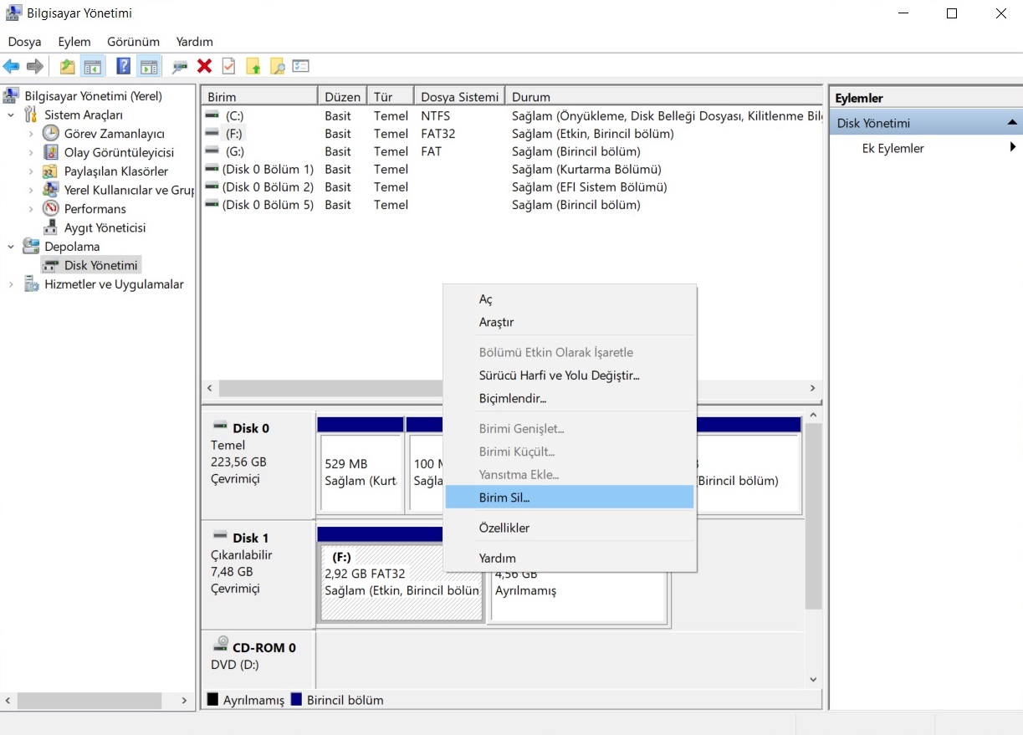Click the Back arrow toolbar icon

(x=12, y=66)
